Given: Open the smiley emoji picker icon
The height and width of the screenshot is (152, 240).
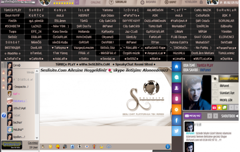Looking at the screenshot, I should tap(50, 146).
